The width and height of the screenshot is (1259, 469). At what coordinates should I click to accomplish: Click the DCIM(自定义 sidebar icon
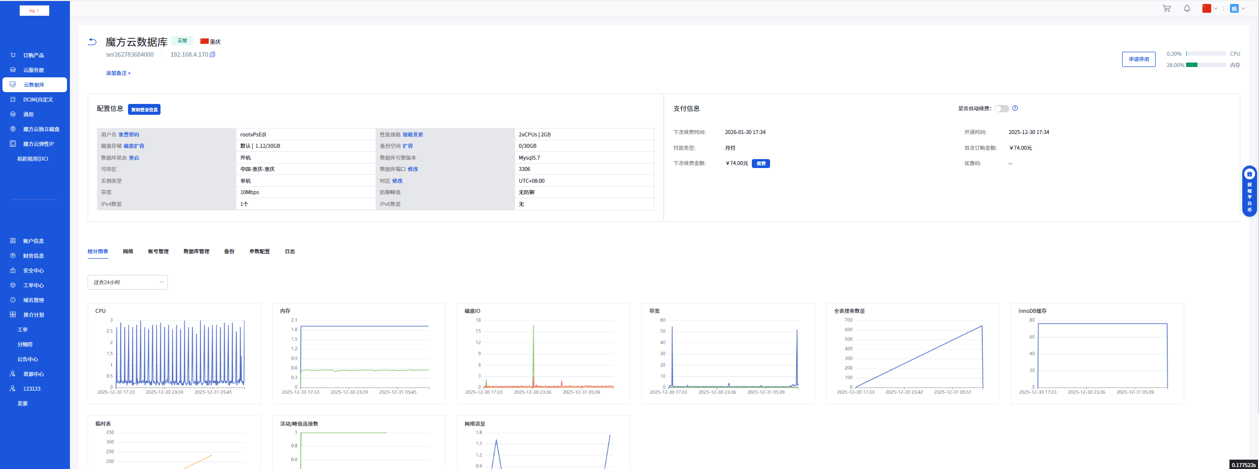[13, 100]
